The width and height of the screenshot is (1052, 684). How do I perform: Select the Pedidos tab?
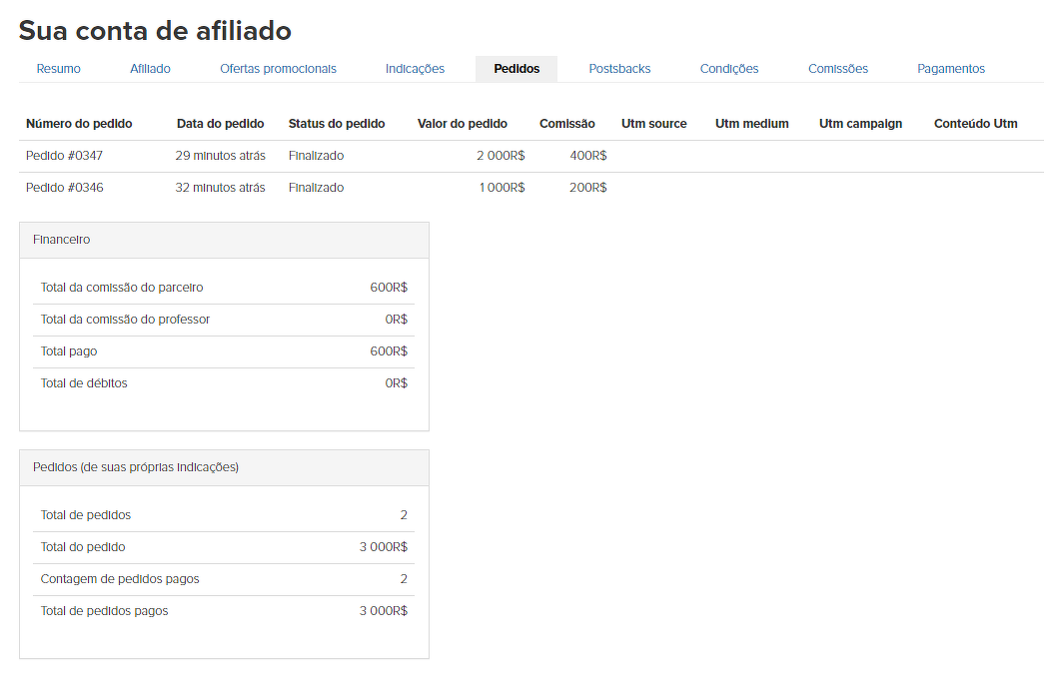pos(517,69)
